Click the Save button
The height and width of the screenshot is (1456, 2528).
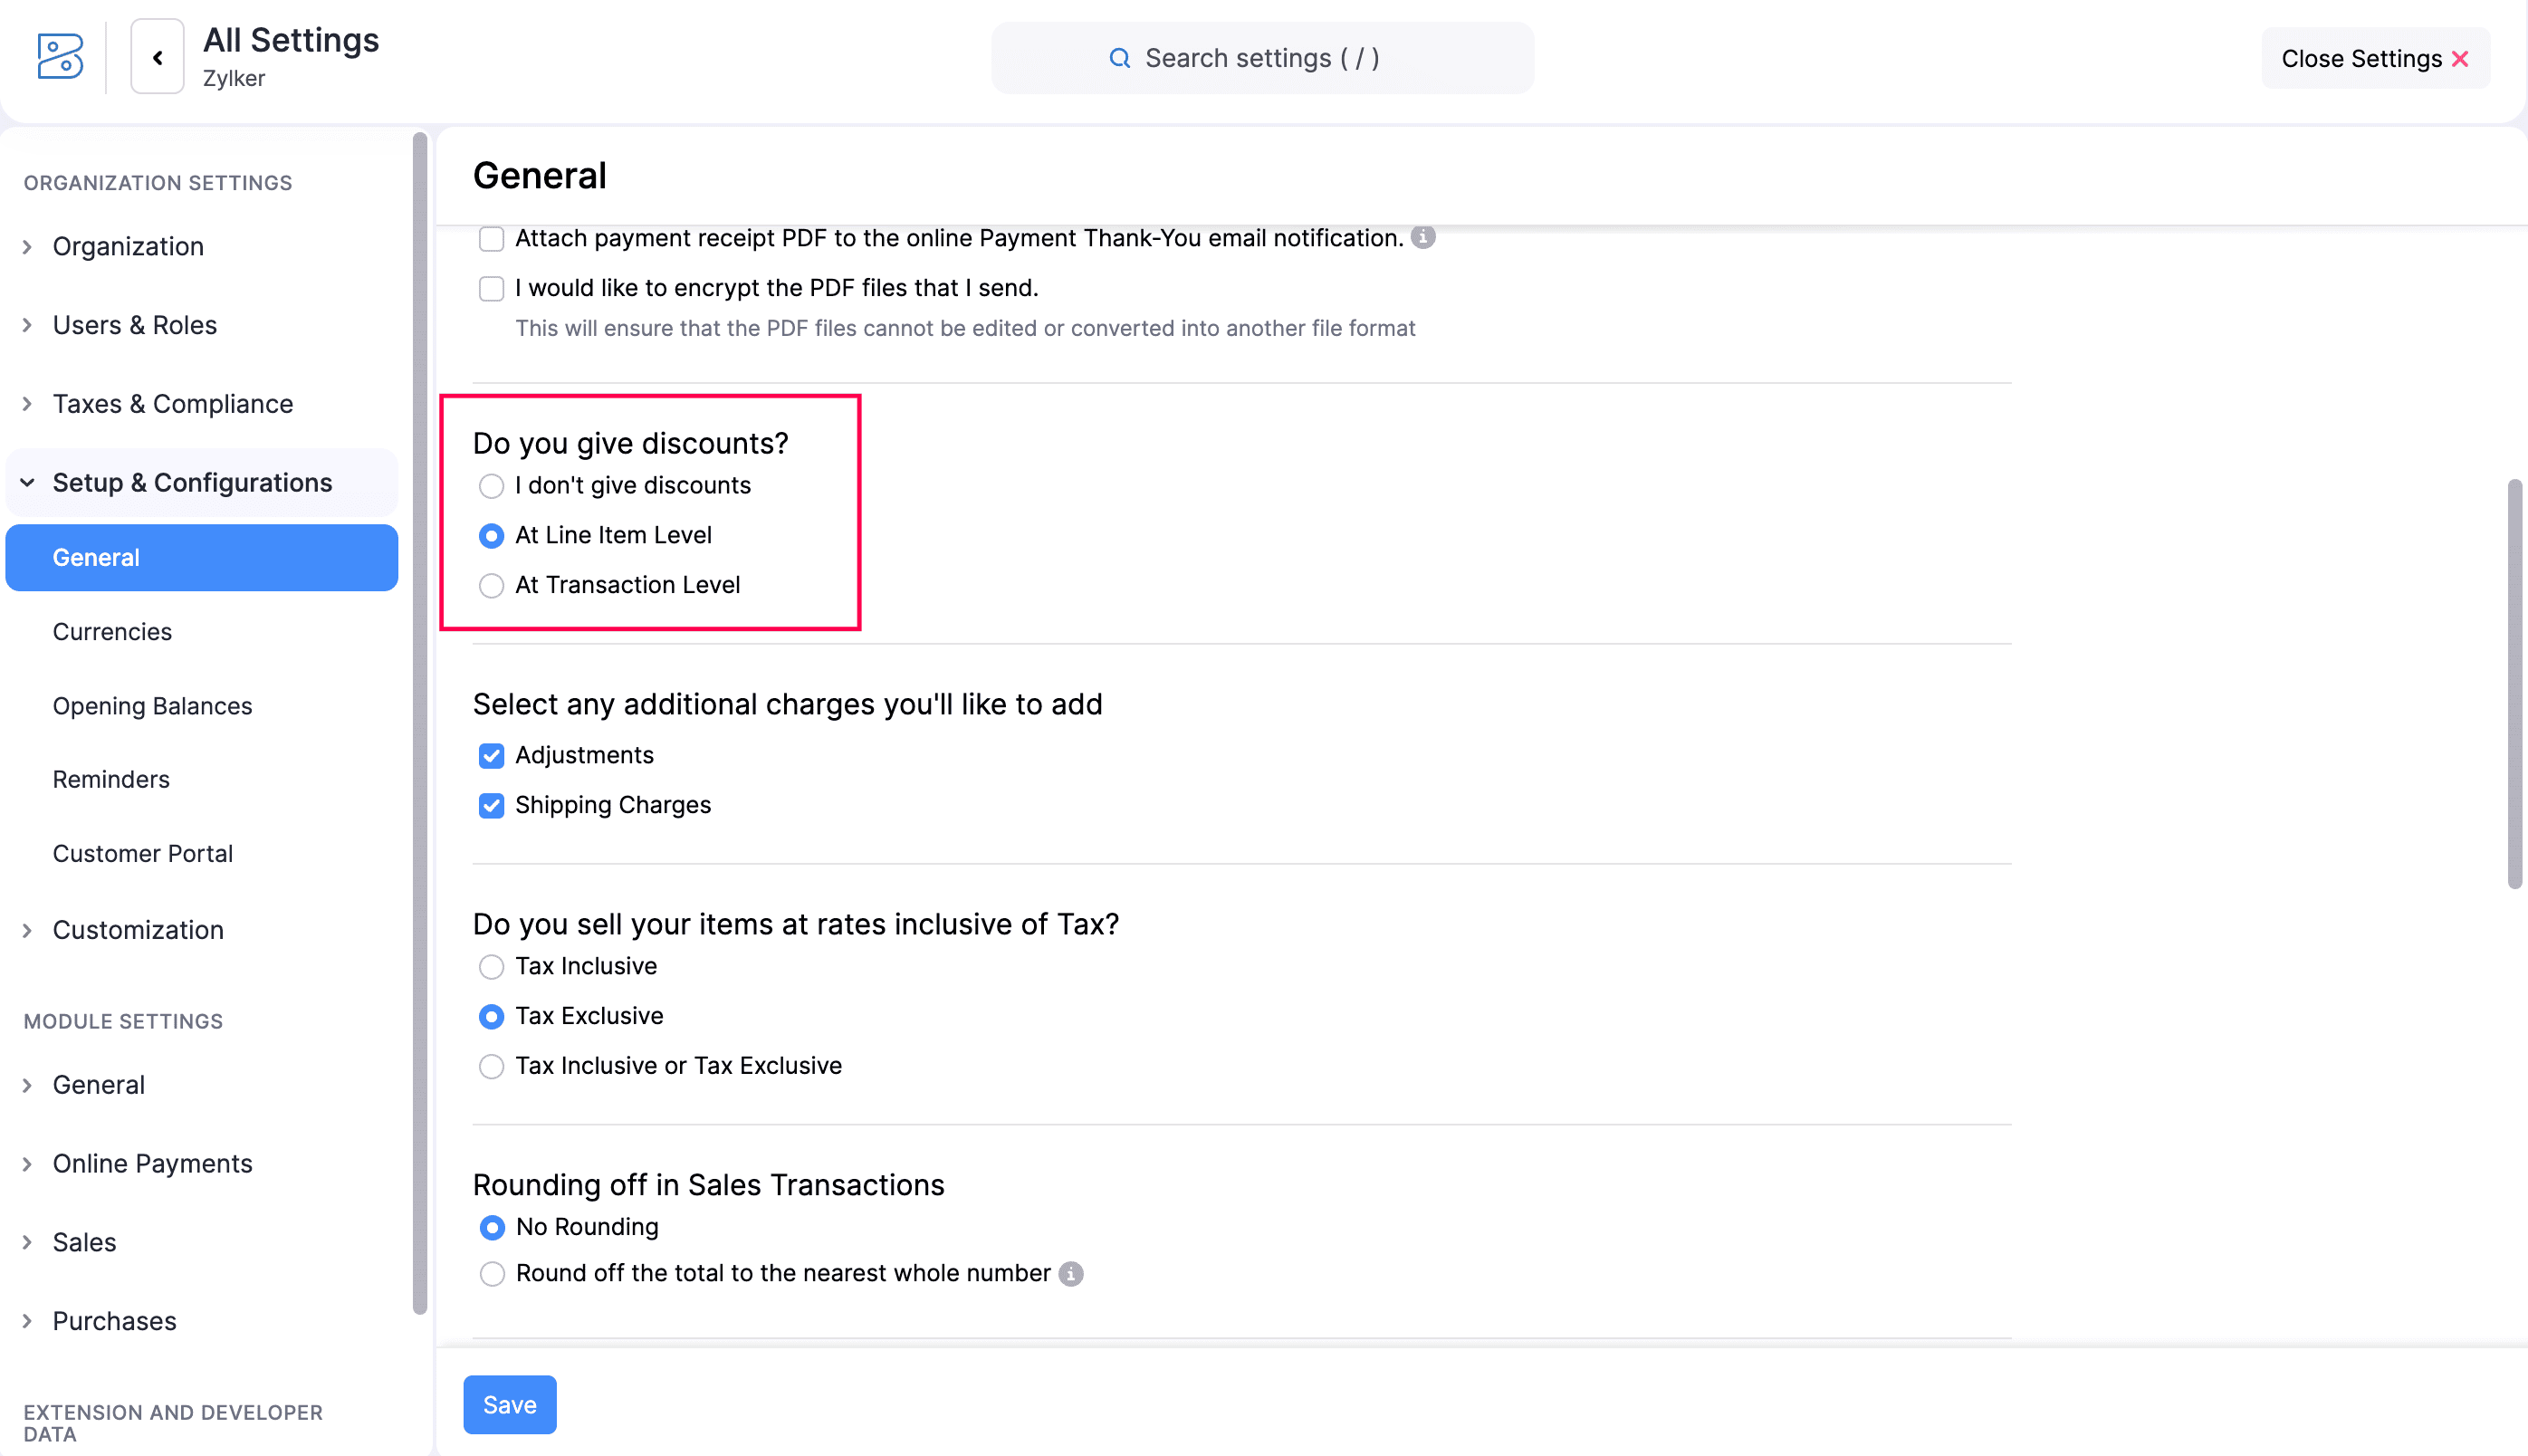[x=509, y=1404]
